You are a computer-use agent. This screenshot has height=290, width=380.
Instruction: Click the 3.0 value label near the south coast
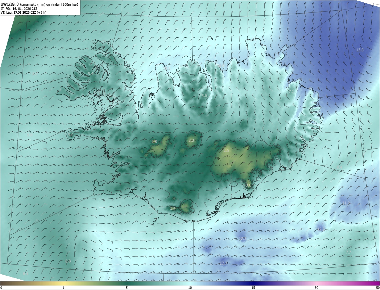[249, 185]
